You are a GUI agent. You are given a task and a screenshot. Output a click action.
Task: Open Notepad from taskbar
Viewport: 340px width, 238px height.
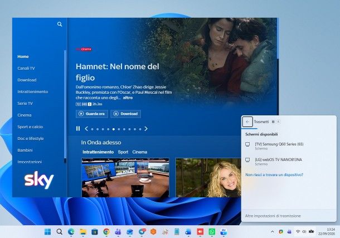177,232
